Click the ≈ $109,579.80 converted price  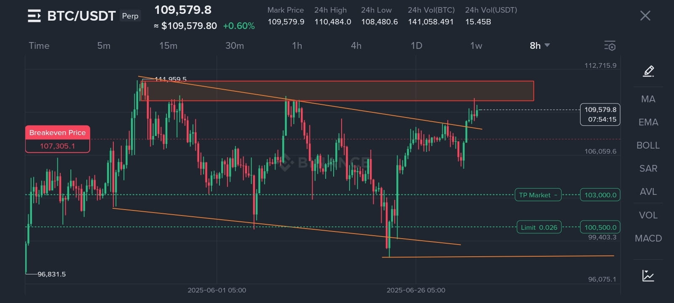tap(185, 26)
